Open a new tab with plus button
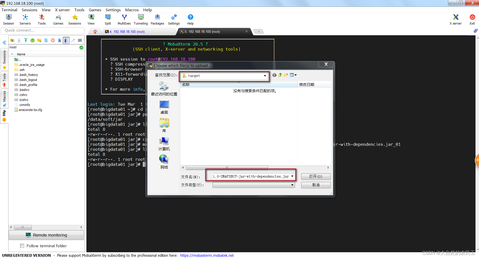This screenshot has height=258, width=479. tap(259, 32)
